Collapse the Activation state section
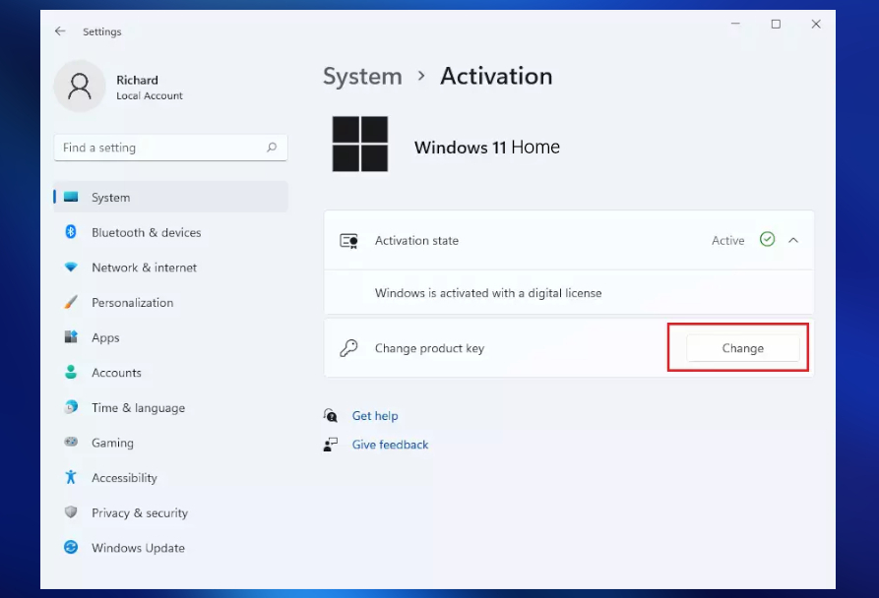This screenshot has height=598, width=879. click(x=793, y=240)
